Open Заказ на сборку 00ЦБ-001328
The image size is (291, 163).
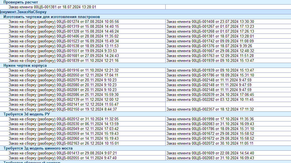point(64,32)
